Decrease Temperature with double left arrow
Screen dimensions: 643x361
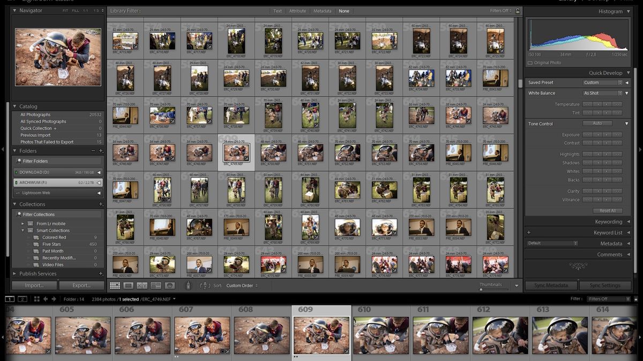pos(588,104)
